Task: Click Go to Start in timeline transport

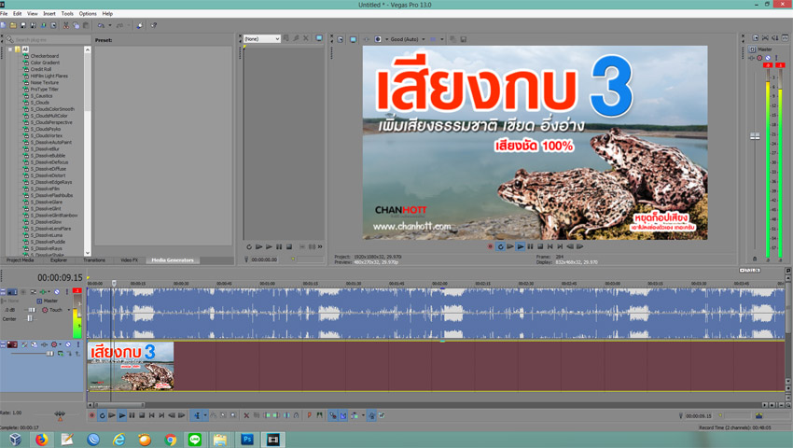Action: pos(152,415)
